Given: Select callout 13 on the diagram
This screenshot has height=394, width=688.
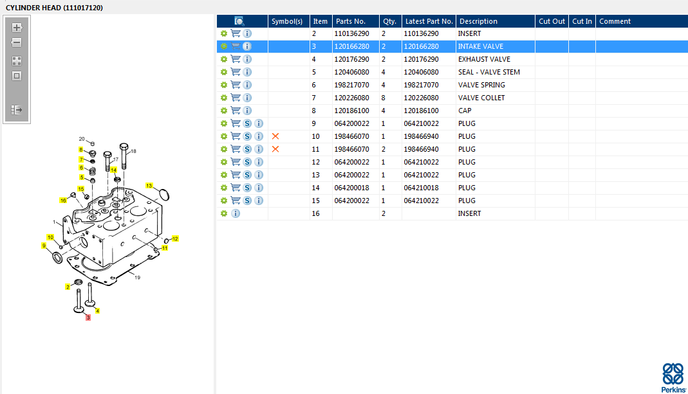Looking at the screenshot, I should 149,186.
